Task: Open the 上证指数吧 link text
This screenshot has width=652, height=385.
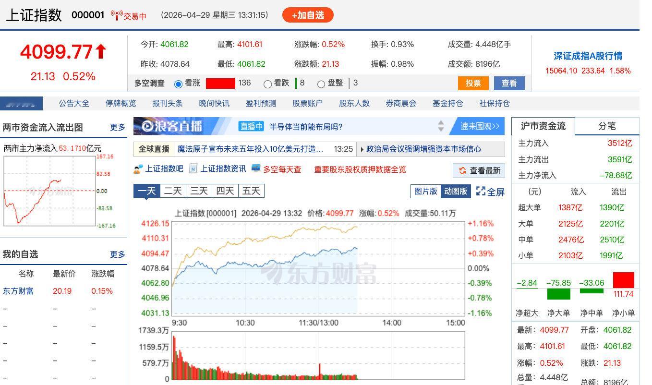Action: click(x=164, y=169)
